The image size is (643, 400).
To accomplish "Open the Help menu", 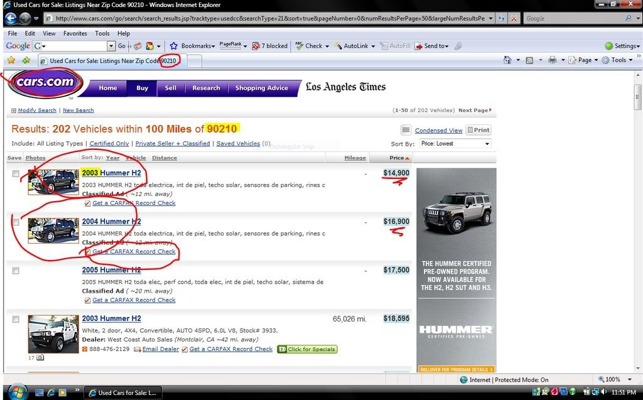I will coord(124,33).
